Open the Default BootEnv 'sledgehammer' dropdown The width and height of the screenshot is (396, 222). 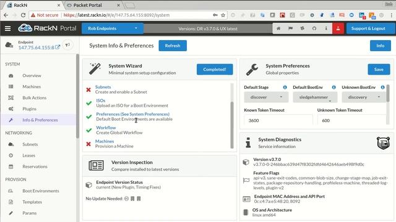(x=315, y=97)
